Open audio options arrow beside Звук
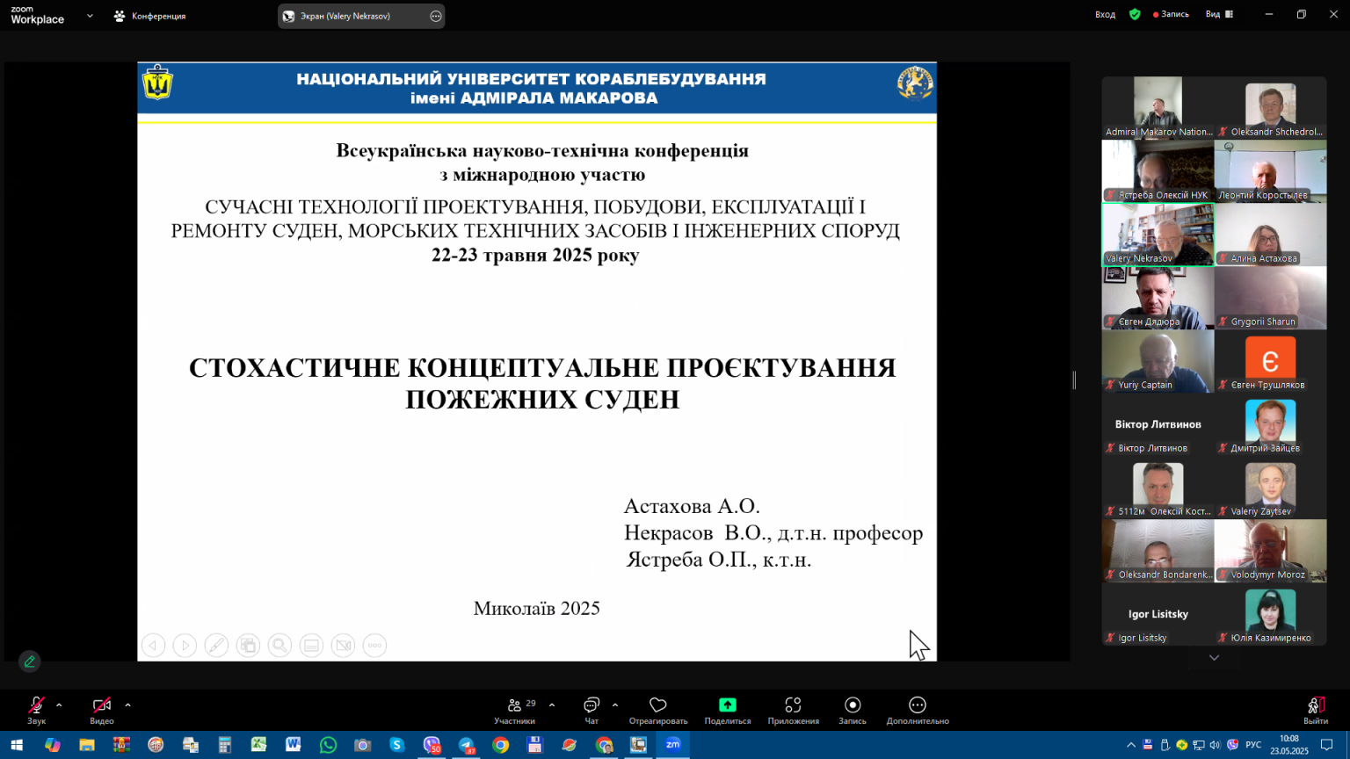Viewport: 1350px width, 759px height. (59, 705)
